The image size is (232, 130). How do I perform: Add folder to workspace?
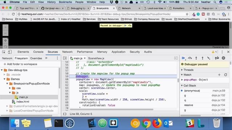20,64
